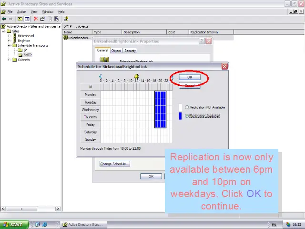305x229 pixels.
Task: Select the BirkenheadBri... site link list item
Action: (x=77, y=38)
